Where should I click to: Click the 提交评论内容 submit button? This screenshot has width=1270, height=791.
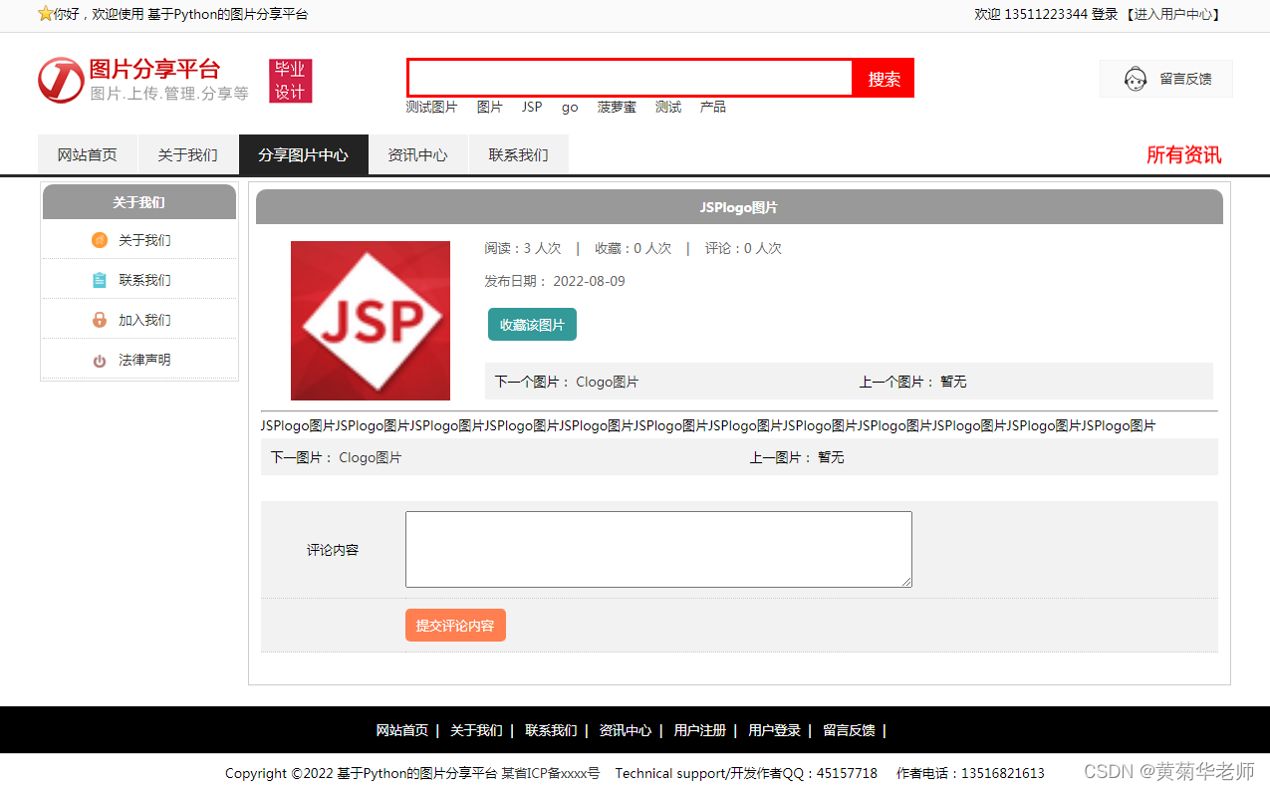(x=455, y=625)
